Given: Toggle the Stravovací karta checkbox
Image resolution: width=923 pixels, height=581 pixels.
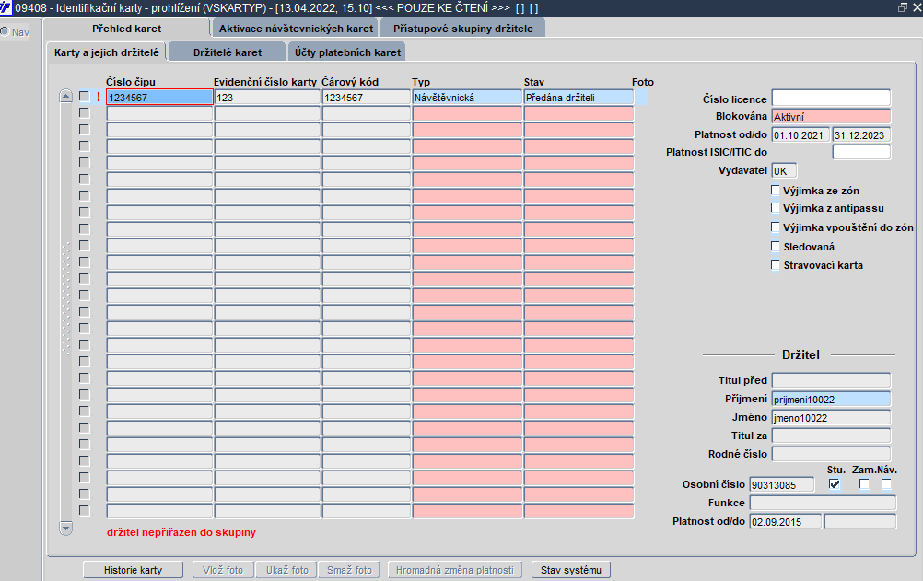Looking at the screenshot, I should coord(776,265).
